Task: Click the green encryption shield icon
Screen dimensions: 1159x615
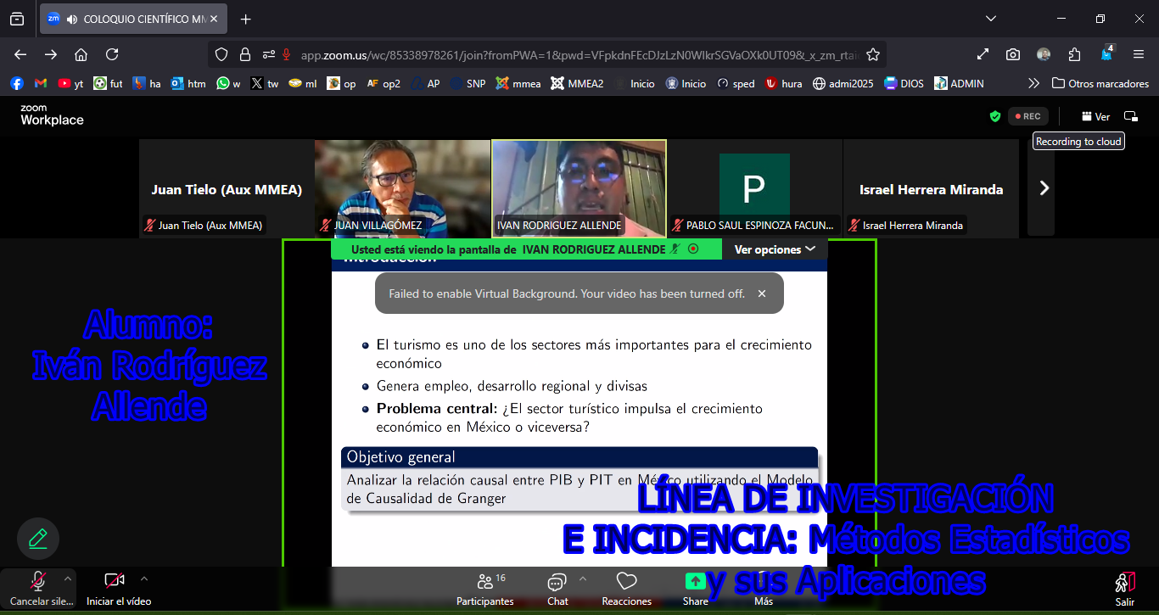Action: tap(995, 116)
